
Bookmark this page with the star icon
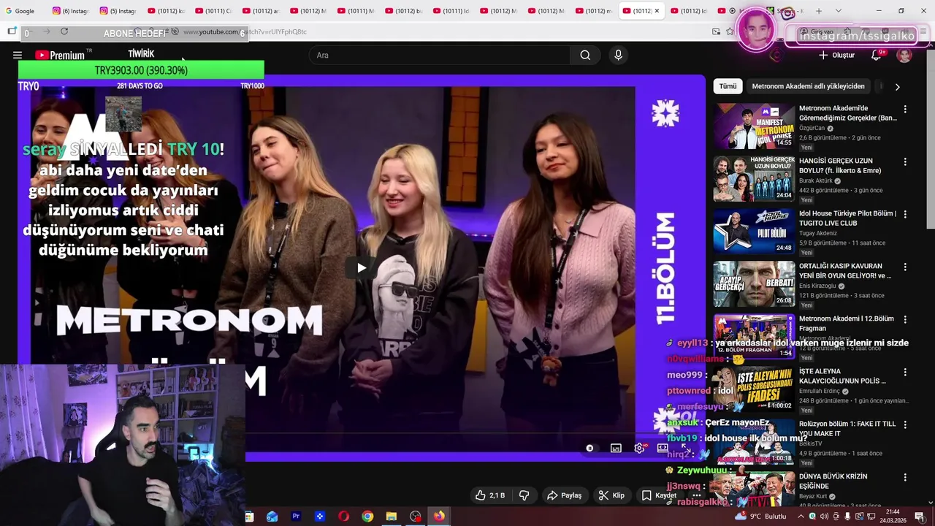click(x=730, y=31)
